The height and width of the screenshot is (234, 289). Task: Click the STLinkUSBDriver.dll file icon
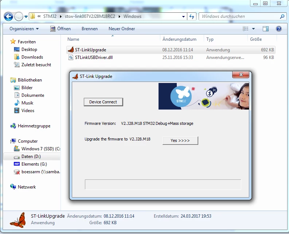click(71, 57)
